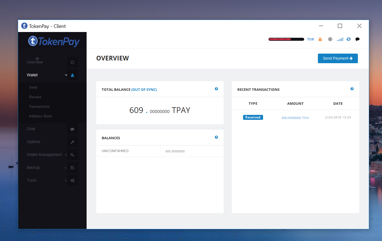Select the Wallet menu item
The width and height of the screenshot is (382, 241).
point(32,75)
